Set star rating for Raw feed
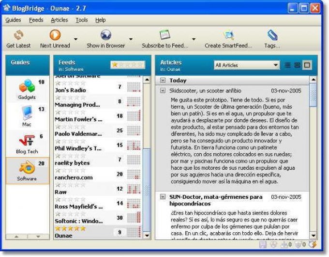 pos(70,185)
